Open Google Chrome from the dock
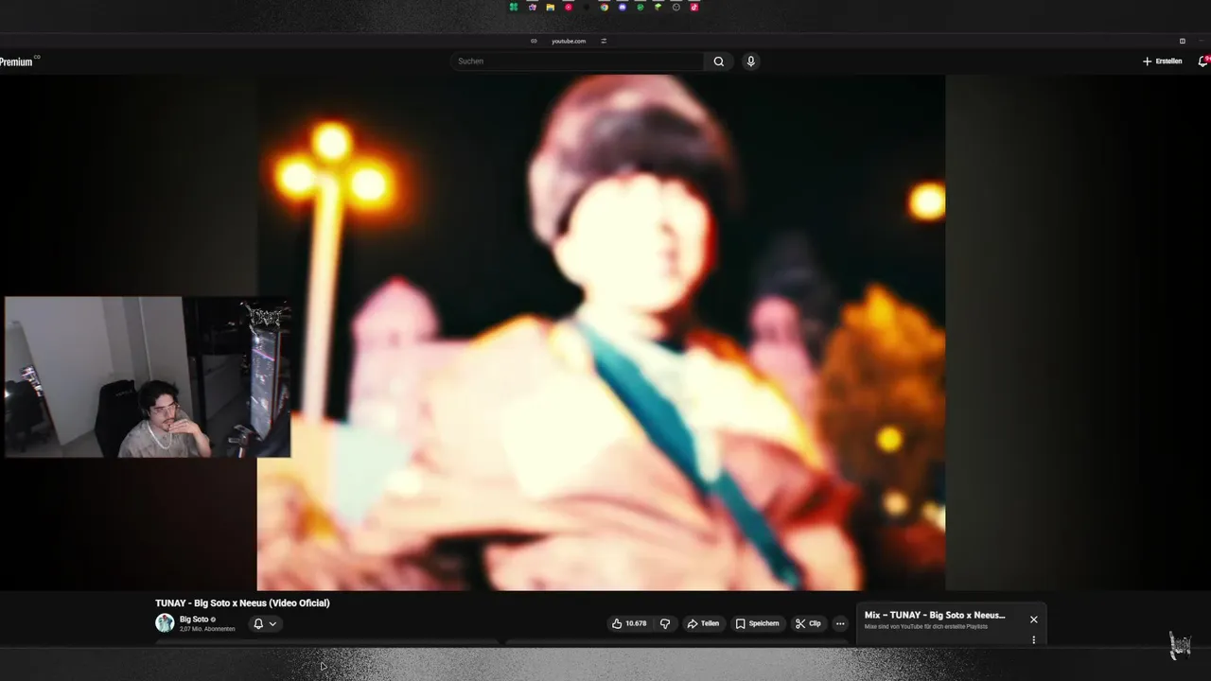Screen dimensions: 1211x681 pos(605,7)
